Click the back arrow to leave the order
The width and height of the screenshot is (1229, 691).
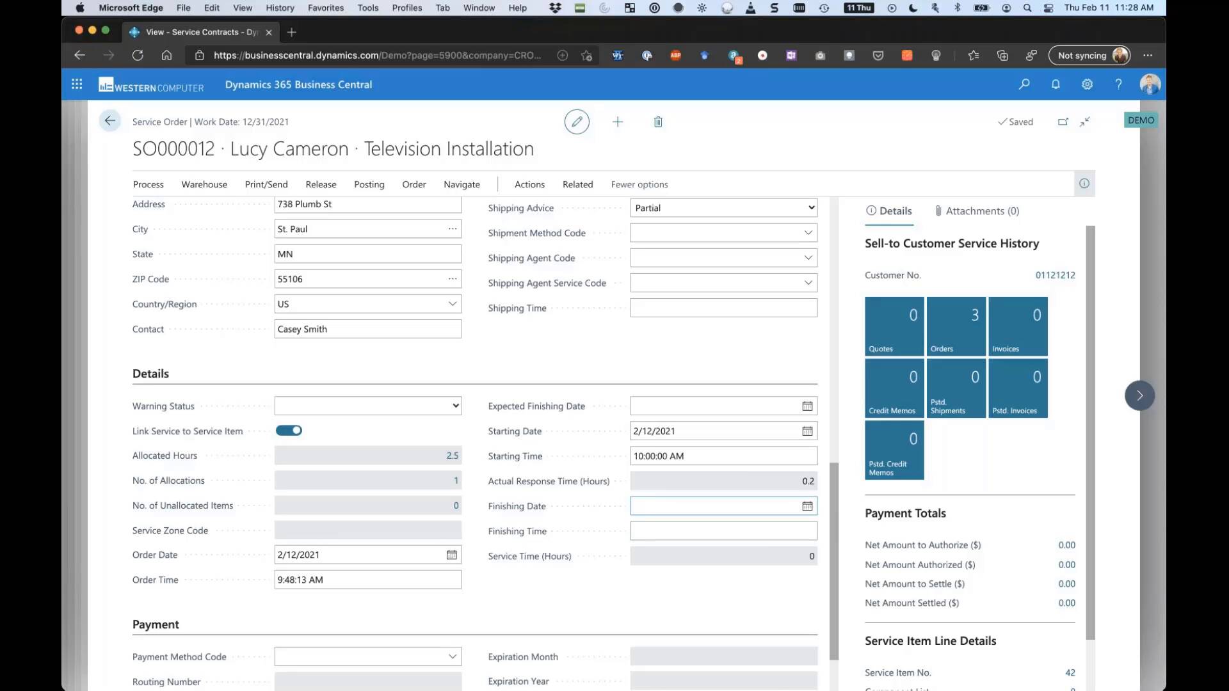[109, 121]
